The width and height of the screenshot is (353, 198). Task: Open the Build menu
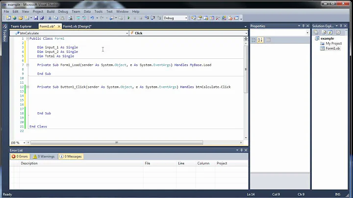click(x=50, y=11)
